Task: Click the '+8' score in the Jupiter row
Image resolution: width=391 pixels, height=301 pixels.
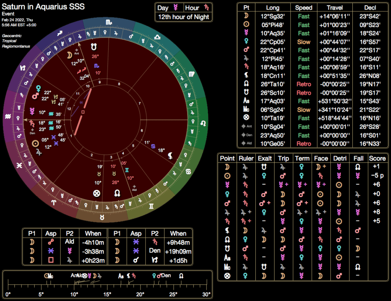Action: tap(376, 212)
